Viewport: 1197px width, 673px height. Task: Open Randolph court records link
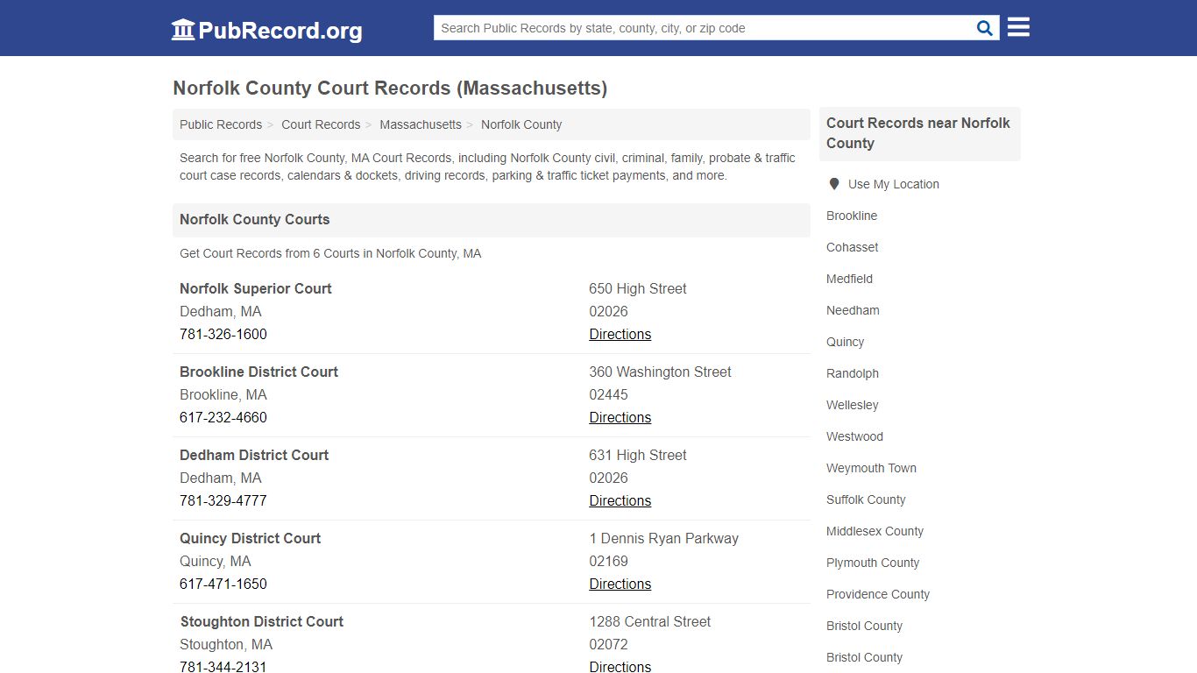[853, 373]
